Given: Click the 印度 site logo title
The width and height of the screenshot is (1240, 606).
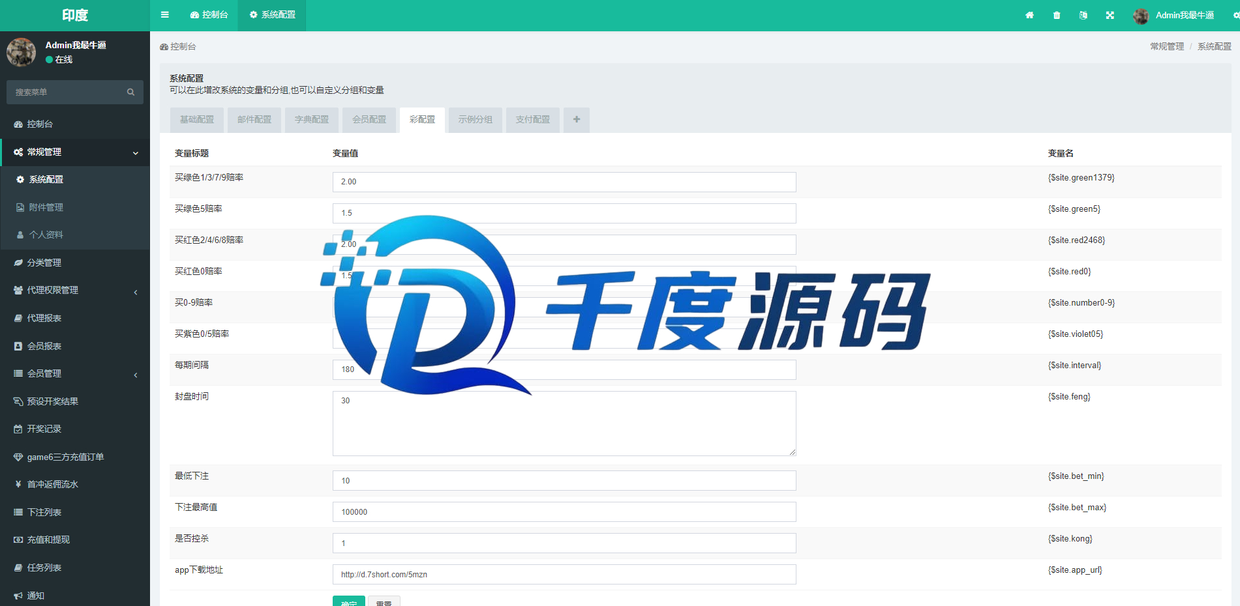Looking at the screenshot, I should [x=75, y=15].
